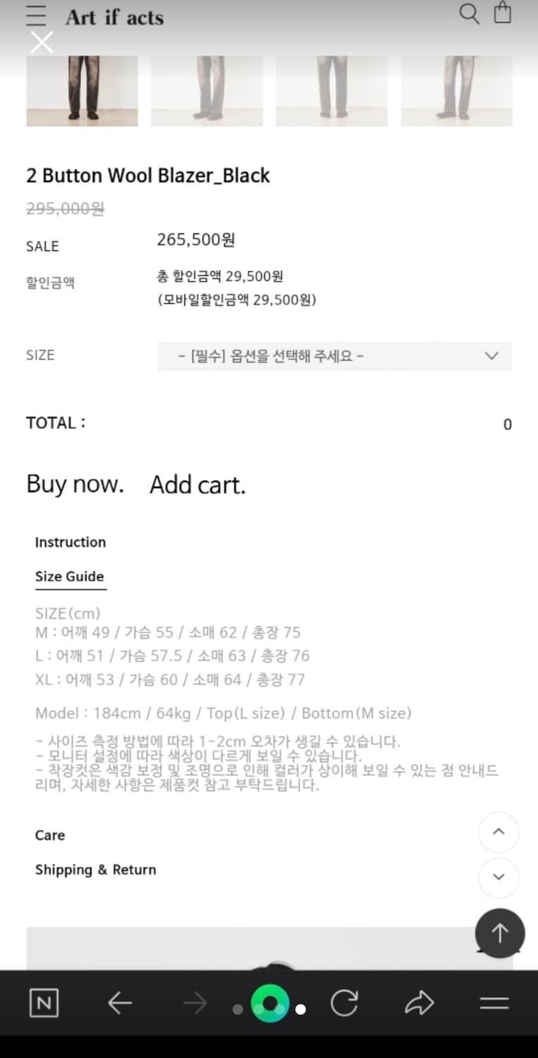The width and height of the screenshot is (538, 1058).
Task: Select the first product thumbnail image
Action: click(x=82, y=90)
